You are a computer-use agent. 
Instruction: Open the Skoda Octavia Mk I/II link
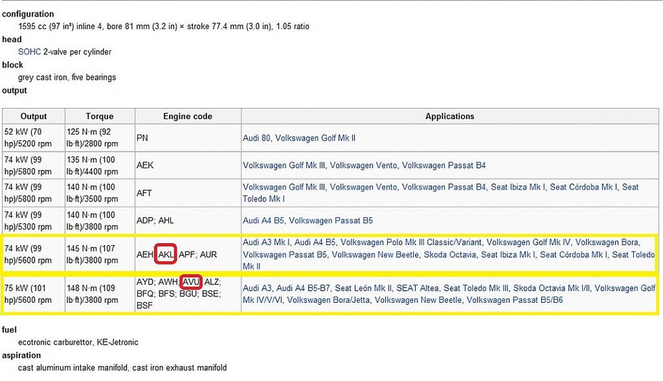click(x=552, y=288)
